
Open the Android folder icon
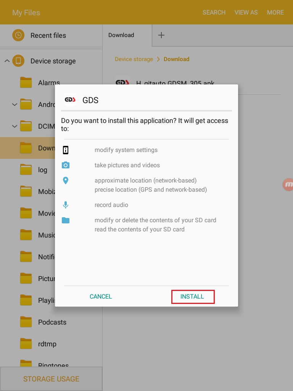(x=26, y=104)
